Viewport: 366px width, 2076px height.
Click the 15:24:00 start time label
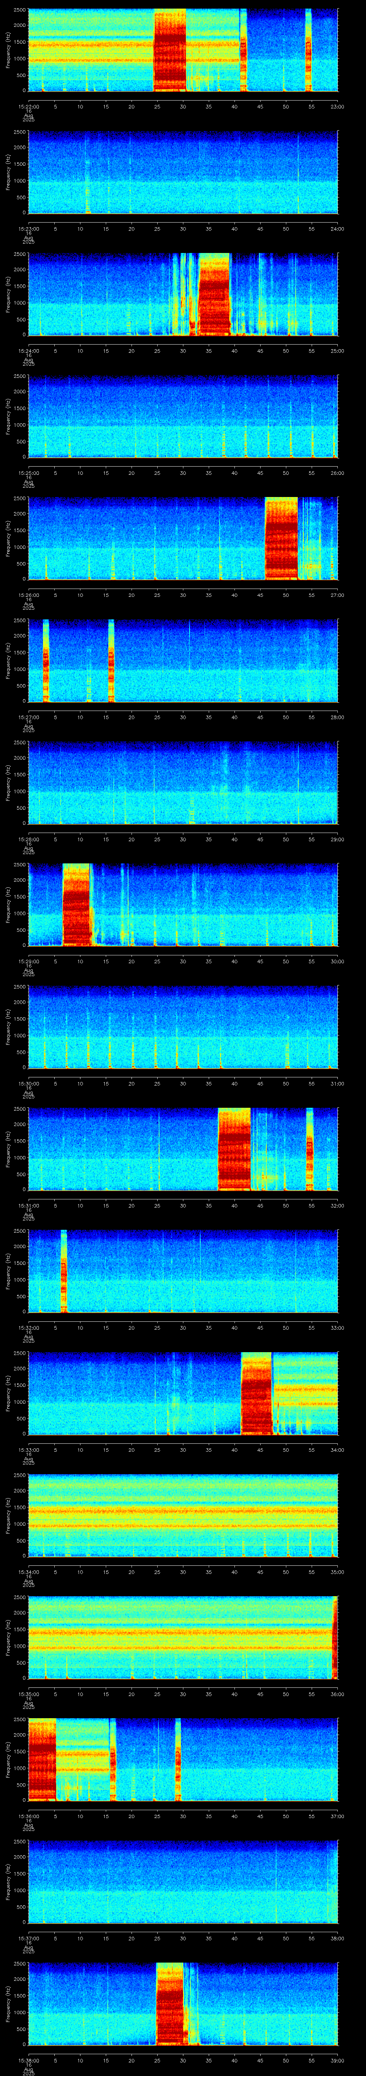28,351
